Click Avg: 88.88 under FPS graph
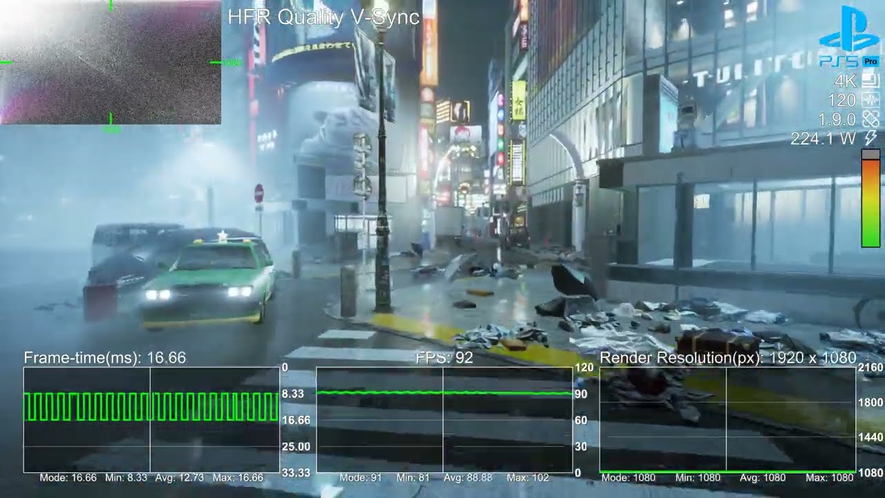Screen dimensions: 885x498 (x=468, y=478)
